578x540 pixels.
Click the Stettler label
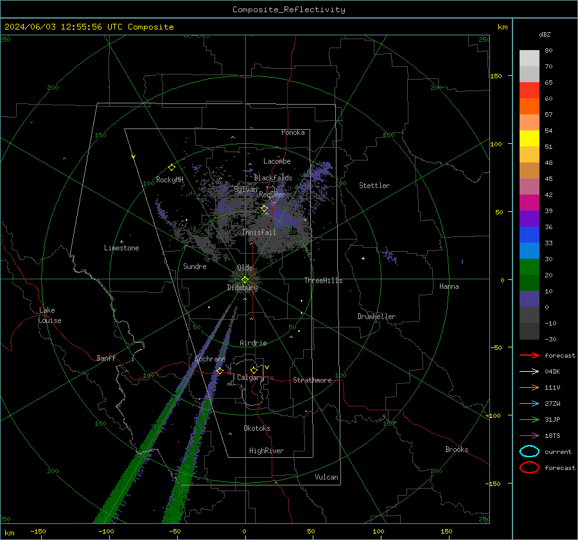(374, 186)
